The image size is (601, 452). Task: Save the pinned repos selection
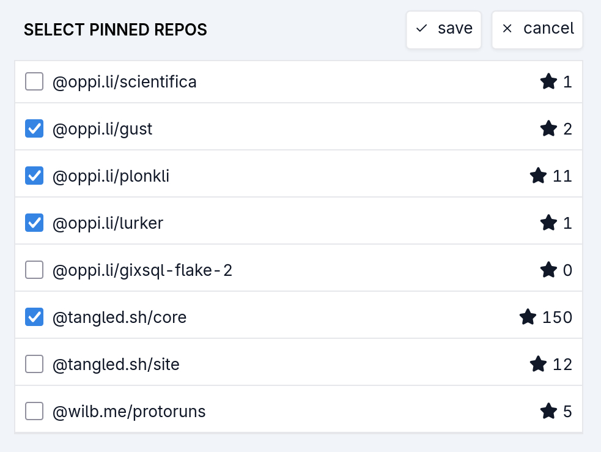444,29
